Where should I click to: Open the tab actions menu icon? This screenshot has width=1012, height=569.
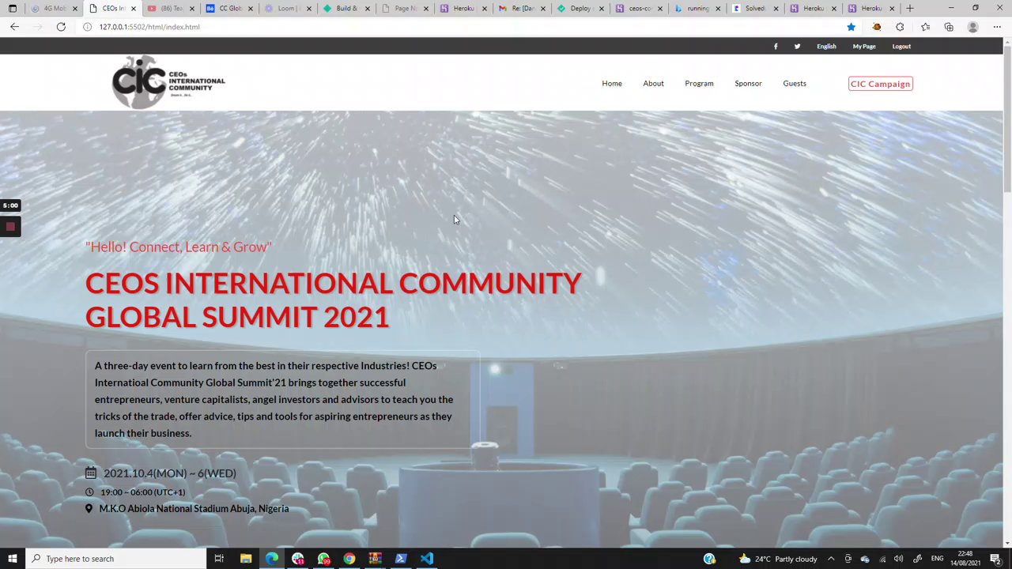pyautogui.click(x=12, y=9)
